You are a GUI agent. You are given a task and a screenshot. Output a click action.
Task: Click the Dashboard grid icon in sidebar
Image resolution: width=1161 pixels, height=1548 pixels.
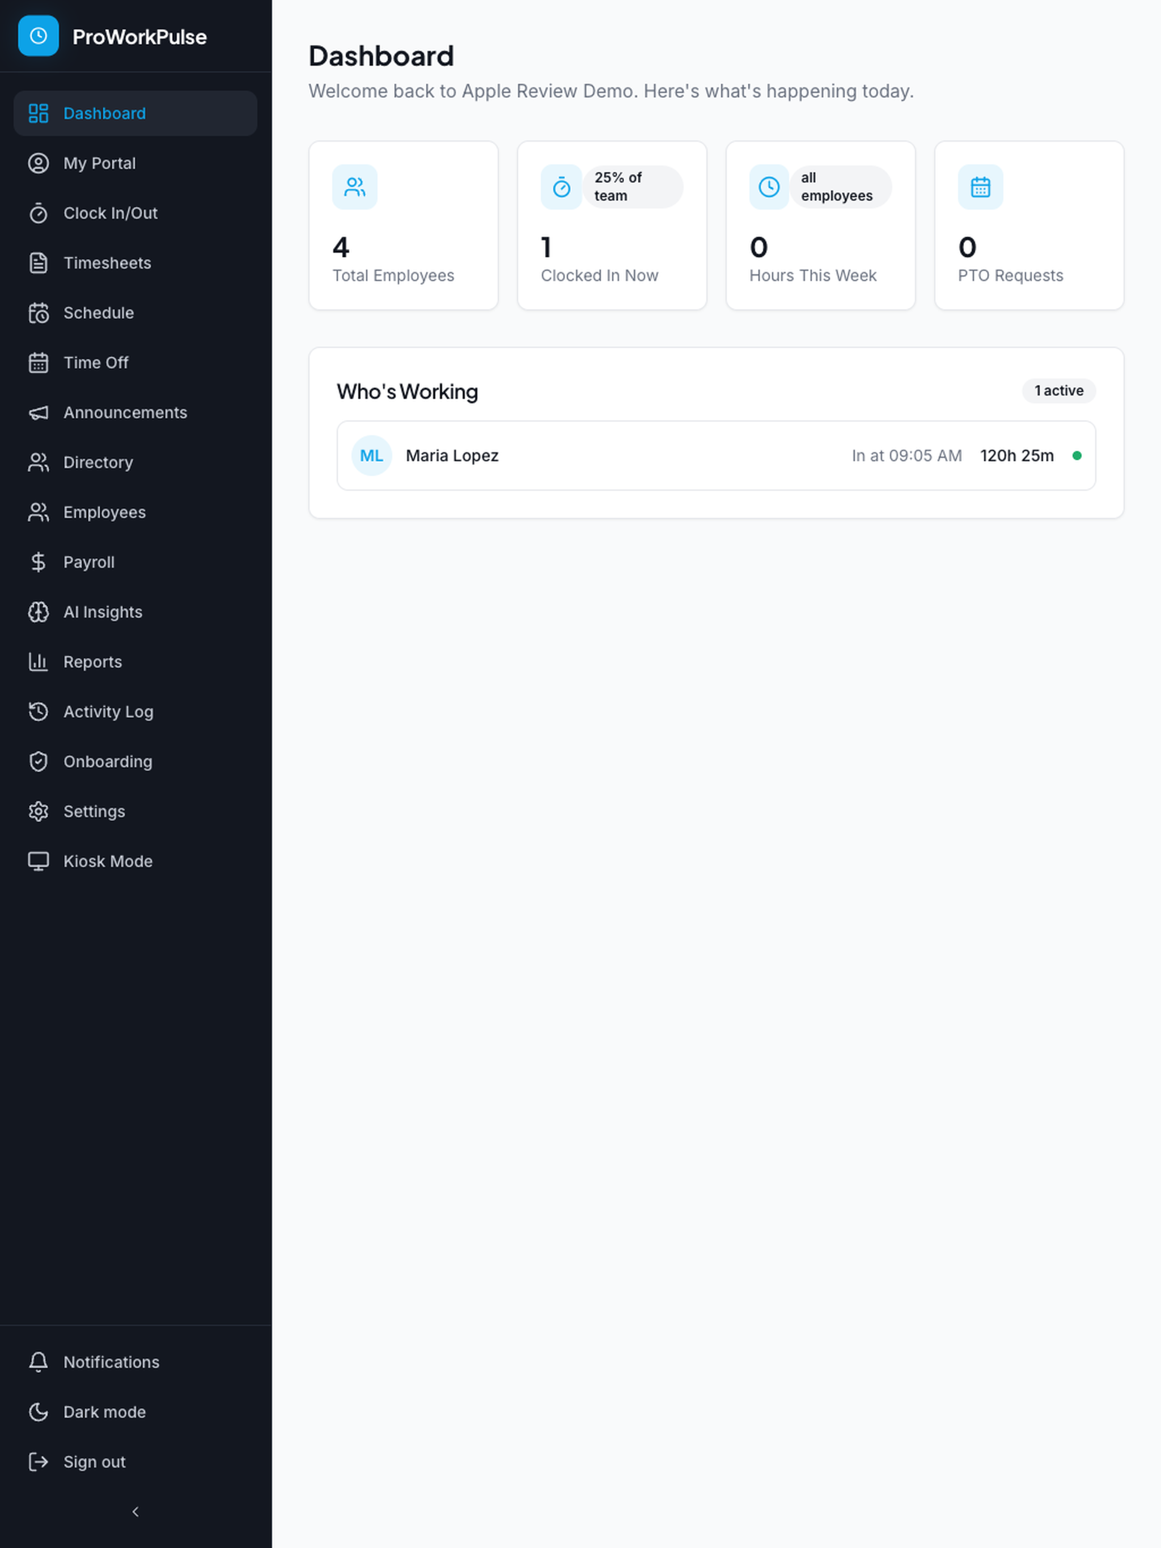[x=39, y=113]
